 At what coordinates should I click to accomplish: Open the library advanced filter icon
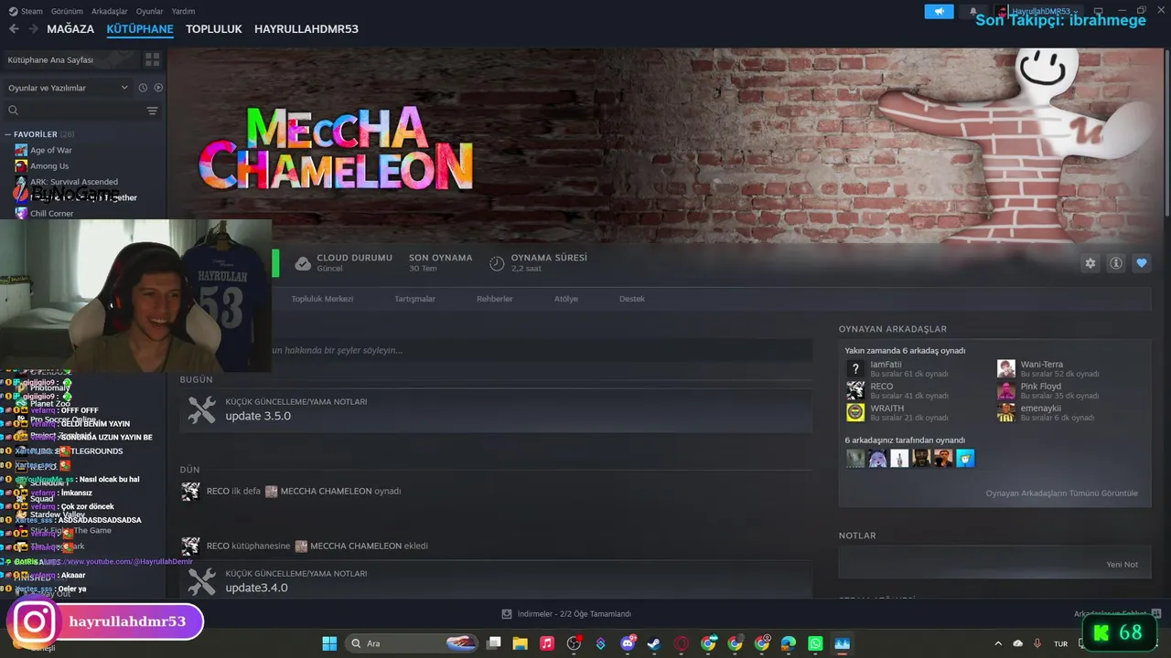[153, 111]
